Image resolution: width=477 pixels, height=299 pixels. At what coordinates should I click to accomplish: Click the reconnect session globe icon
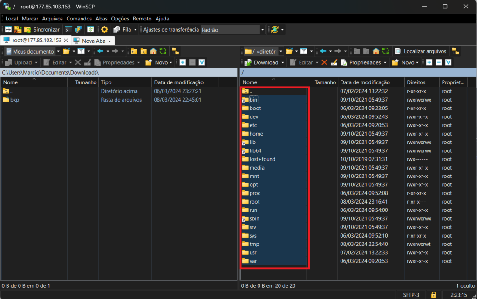click(275, 29)
